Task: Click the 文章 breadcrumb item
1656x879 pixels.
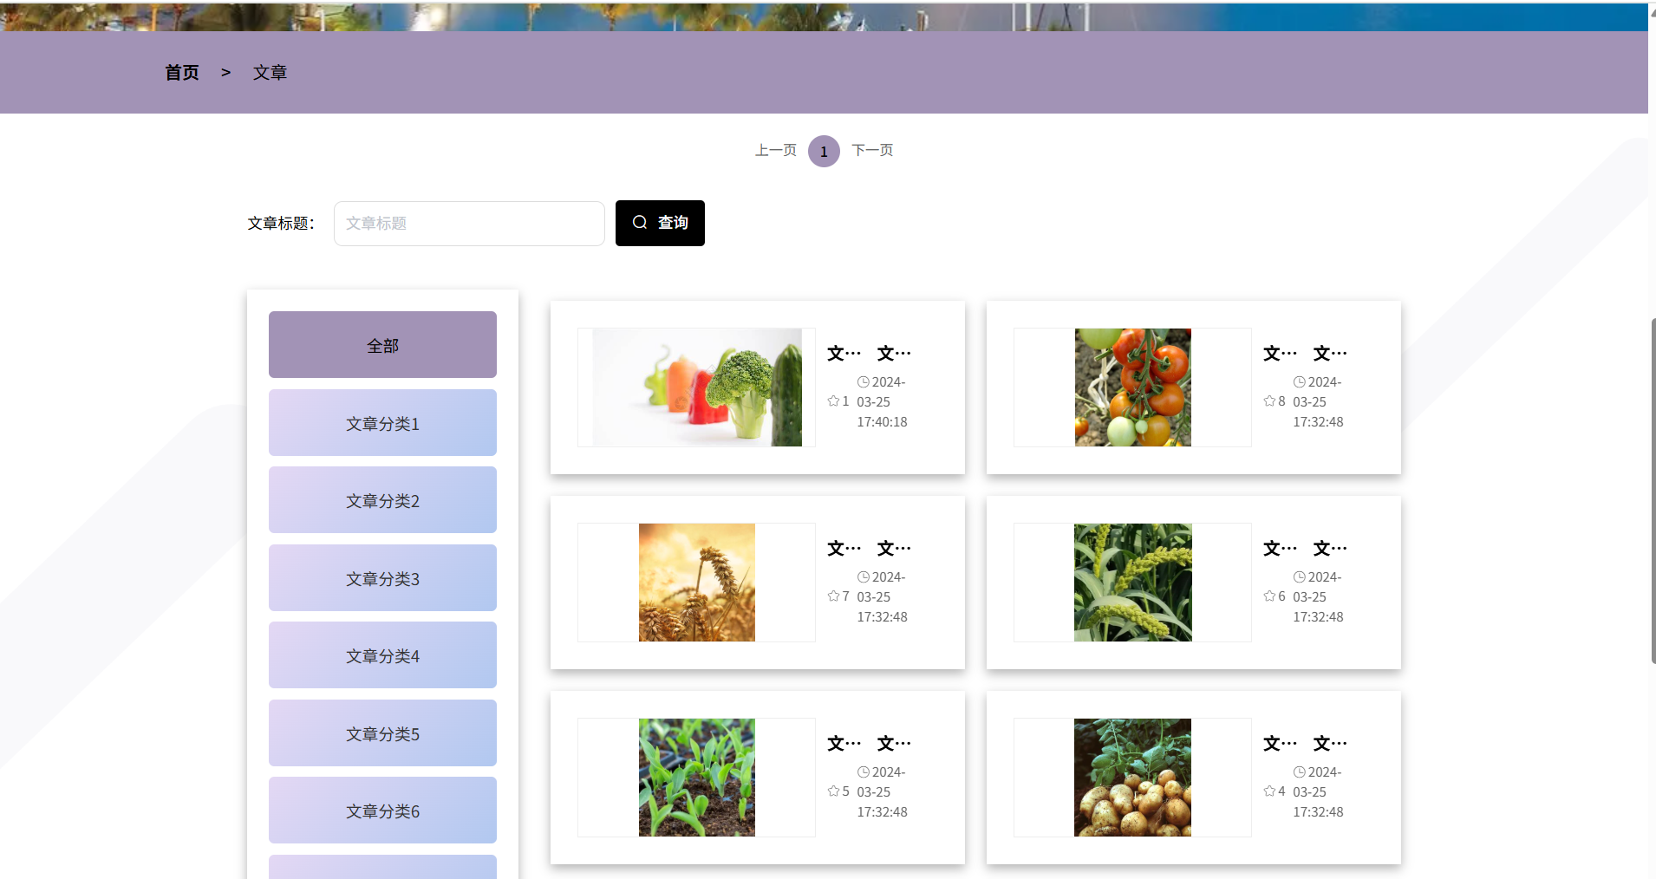Action: (x=270, y=73)
